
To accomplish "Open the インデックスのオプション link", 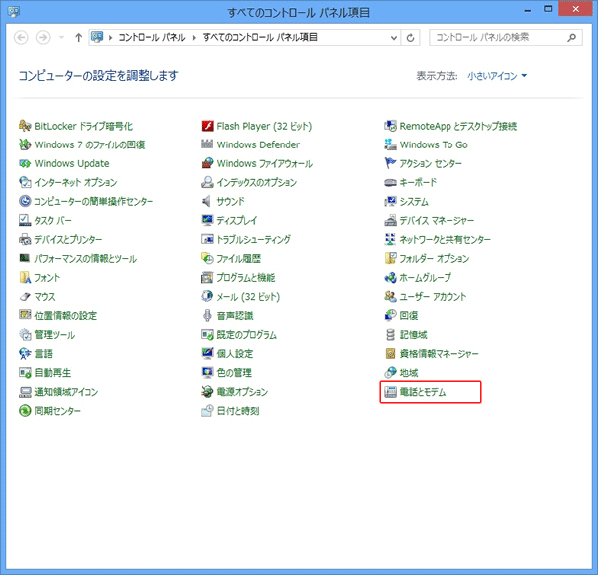I will coord(257,182).
